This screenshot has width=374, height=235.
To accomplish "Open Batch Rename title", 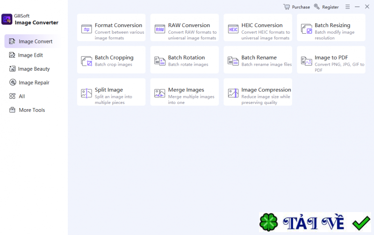I will click(259, 58).
